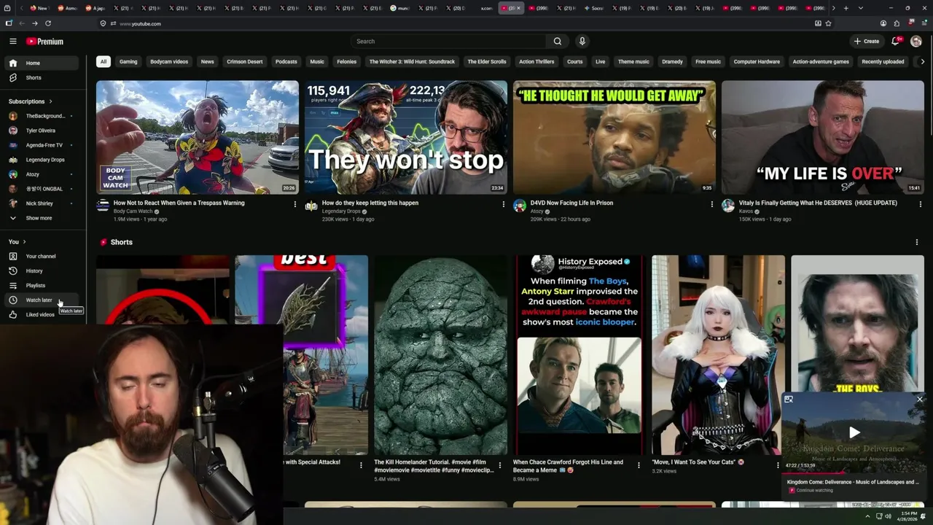Bookmark this page with the star icon
The image size is (933, 525).
click(828, 23)
